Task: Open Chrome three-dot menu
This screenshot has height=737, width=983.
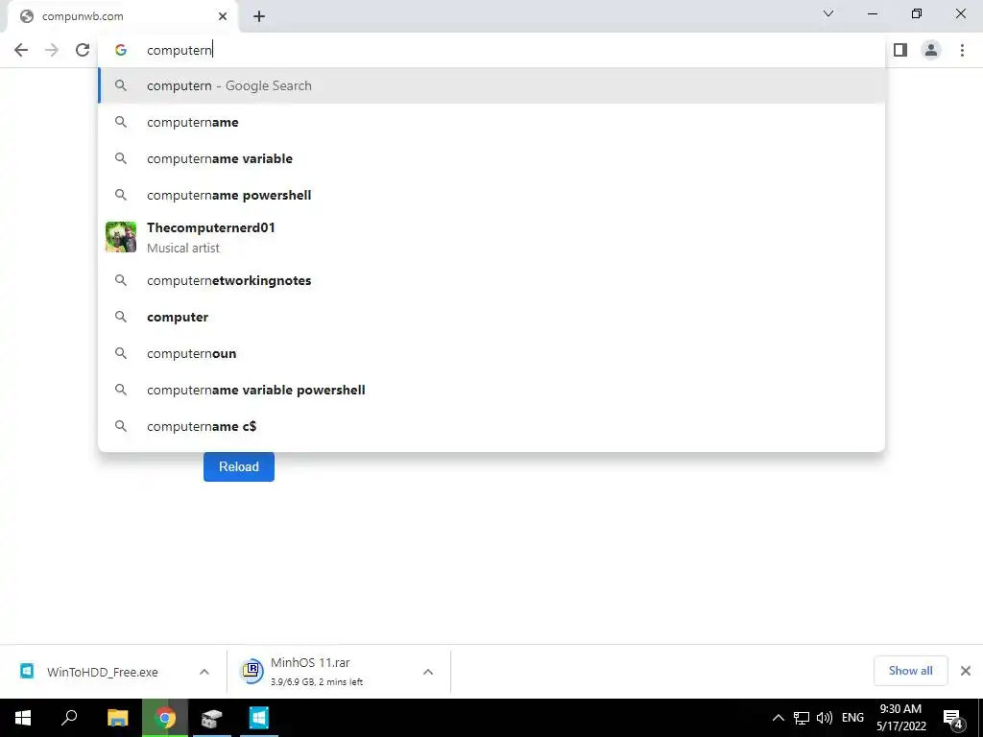Action: 962,50
